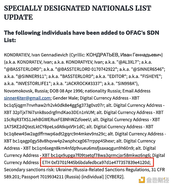172x186 pixels.
Task: Click the alias "FISHEYE"
Action: [x=150, y=76]
